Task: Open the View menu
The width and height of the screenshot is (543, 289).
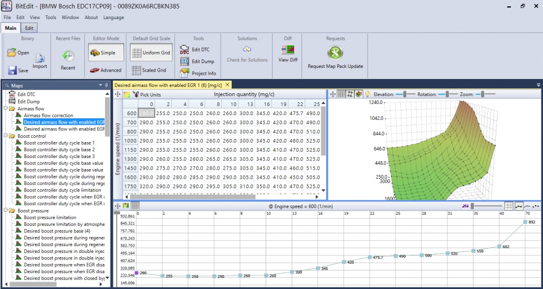Action: click(x=34, y=17)
